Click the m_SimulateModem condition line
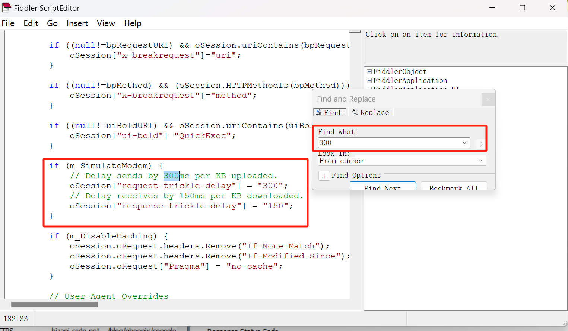Viewport: 568px width, 331px height. point(106,165)
